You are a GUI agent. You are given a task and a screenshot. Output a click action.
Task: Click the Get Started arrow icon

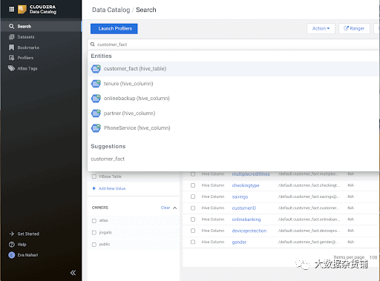[11, 234]
